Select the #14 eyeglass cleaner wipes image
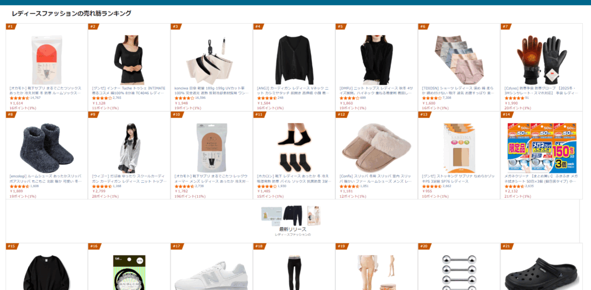591x290 pixels. pyautogui.click(x=541, y=148)
